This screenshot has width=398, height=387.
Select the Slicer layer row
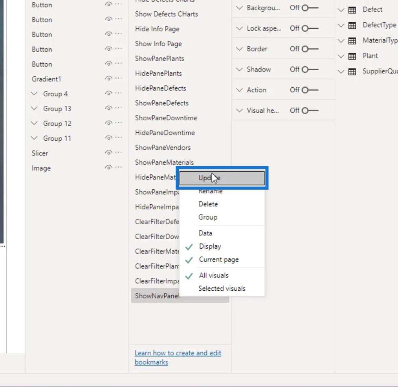(x=77, y=153)
